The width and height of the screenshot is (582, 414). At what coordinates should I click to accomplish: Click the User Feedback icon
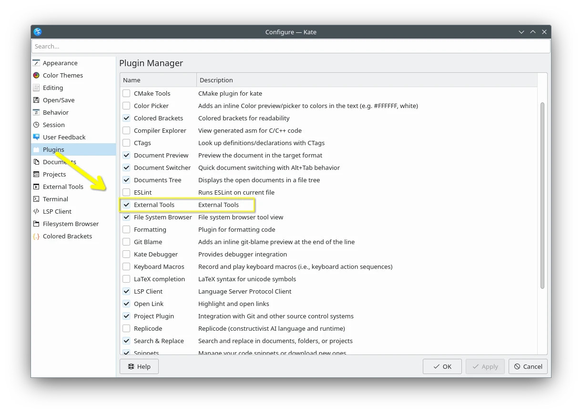click(x=36, y=137)
